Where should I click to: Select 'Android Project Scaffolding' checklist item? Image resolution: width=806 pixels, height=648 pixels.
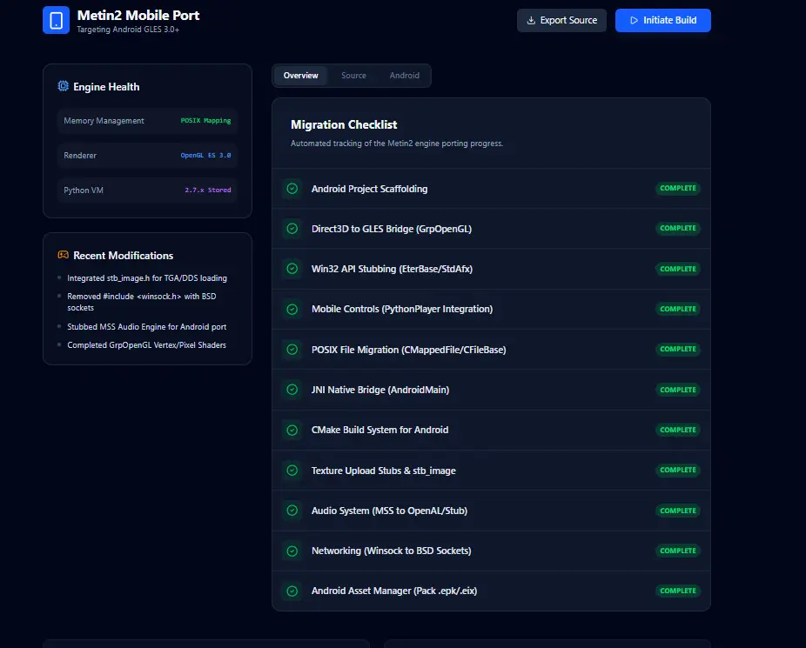tap(370, 189)
